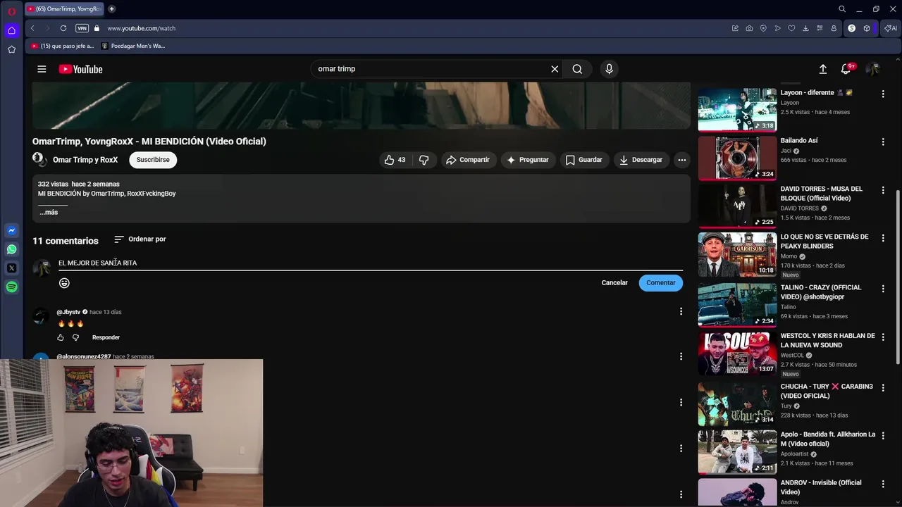The width and height of the screenshot is (902, 507).
Task: Open the emoji picker for comment
Action: [x=64, y=283]
